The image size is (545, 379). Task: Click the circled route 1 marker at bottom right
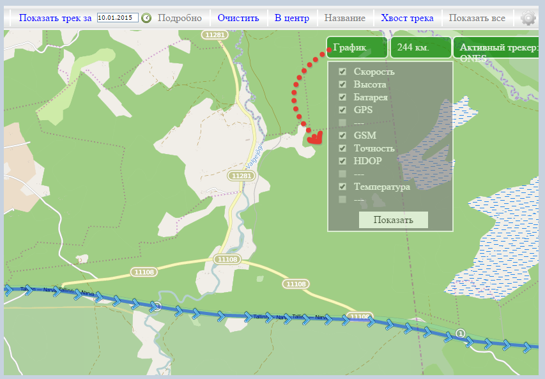[x=461, y=333]
